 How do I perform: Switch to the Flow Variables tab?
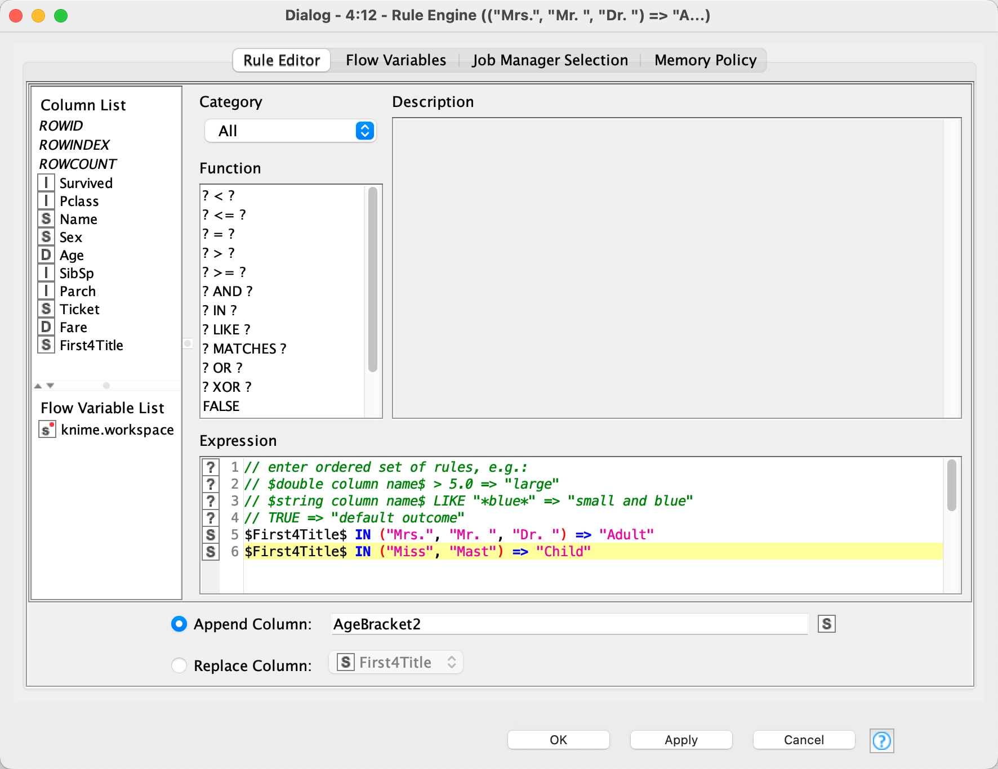point(395,60)
